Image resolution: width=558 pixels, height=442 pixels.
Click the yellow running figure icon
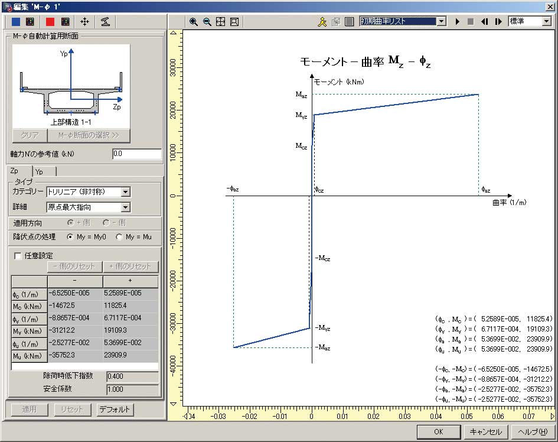pyautogui.click(x=322, y=22)
